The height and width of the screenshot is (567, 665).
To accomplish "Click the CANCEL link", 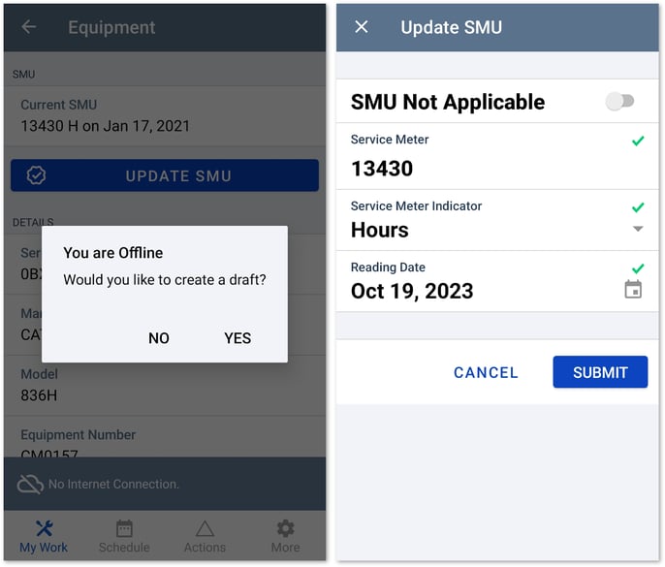I will point(486,372).
